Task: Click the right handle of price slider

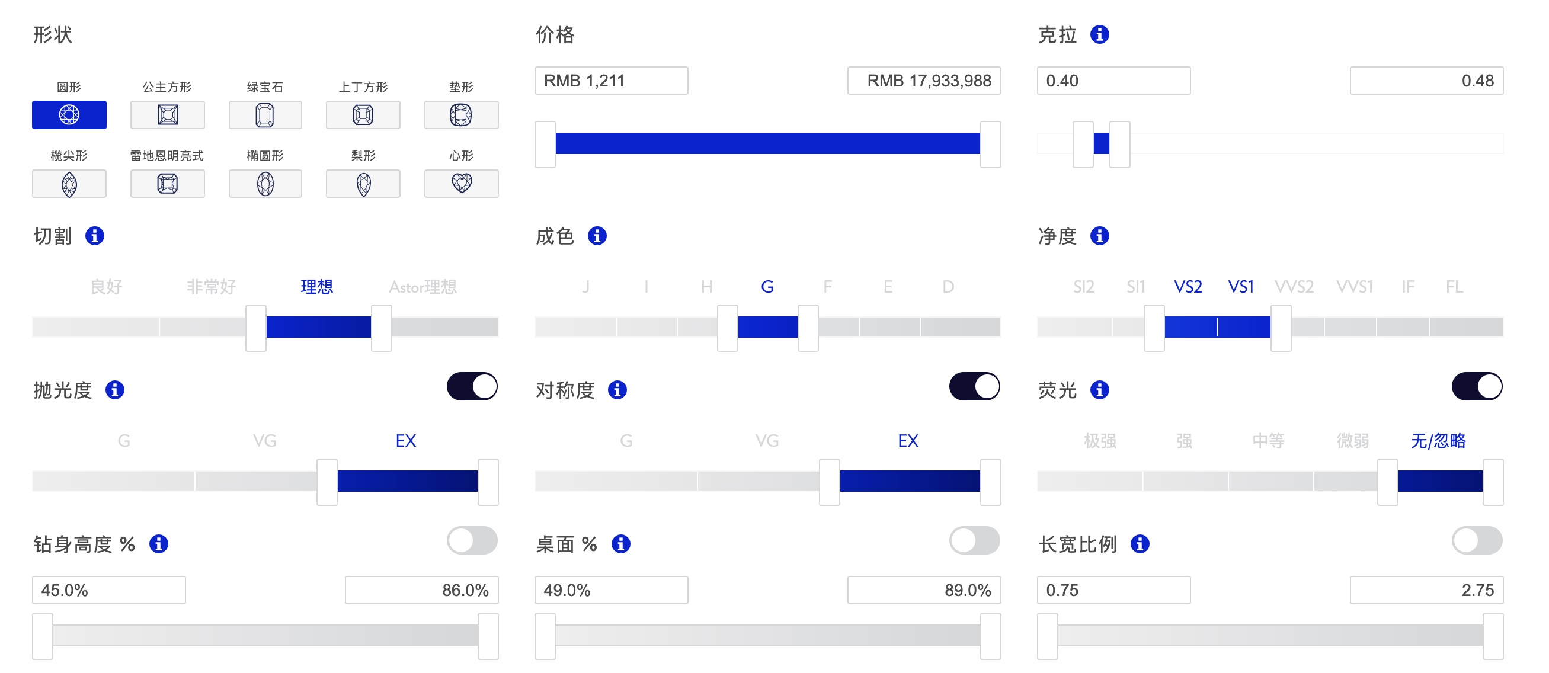Action: 990,145
